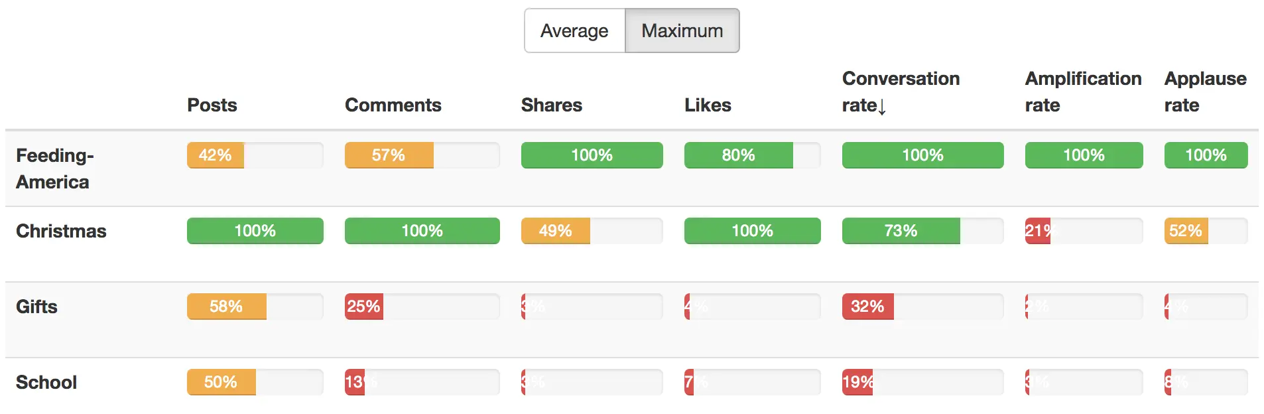The height and width of the screenshot is (414, 1264).
Task: Toggle the Conversation rate sort arrow
Action: pos(882,106)
